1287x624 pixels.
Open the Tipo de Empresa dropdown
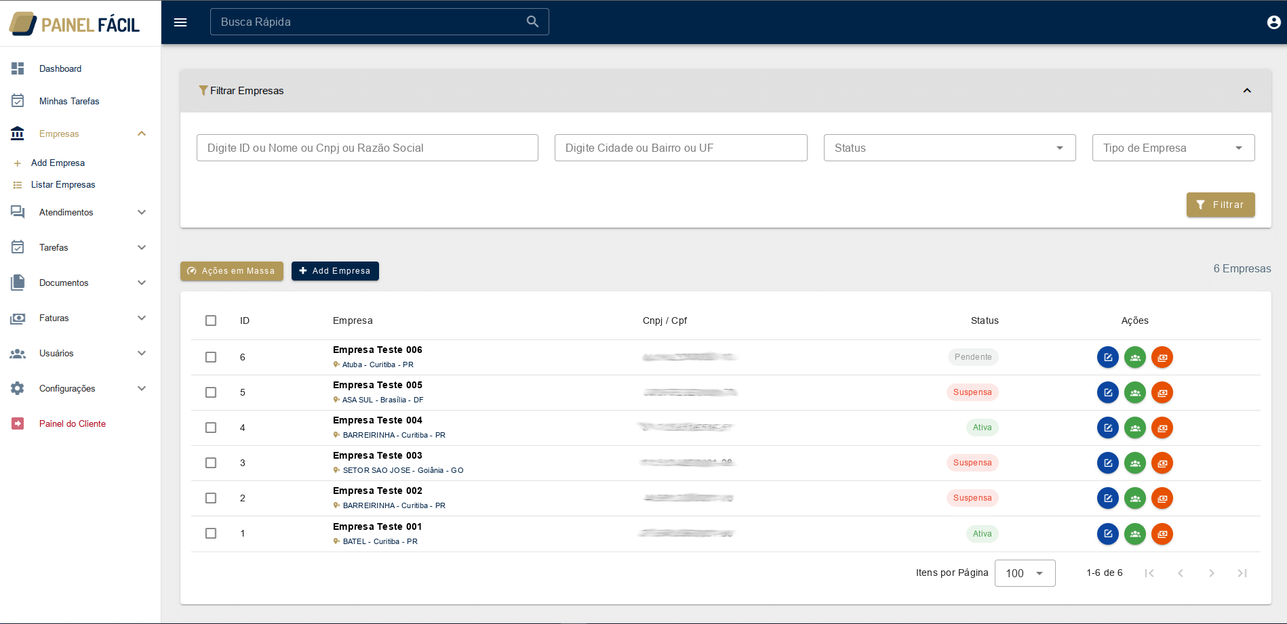(x=1172, y=148)
